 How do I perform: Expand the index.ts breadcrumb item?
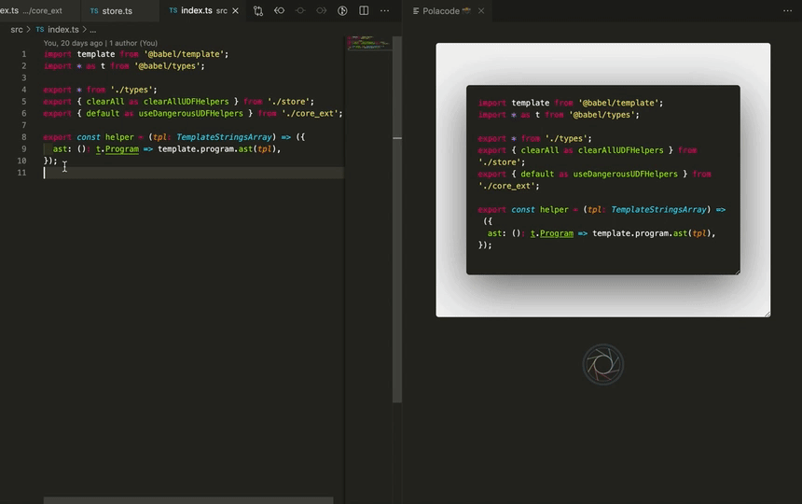pyautogui.click(x=63, y=30)
